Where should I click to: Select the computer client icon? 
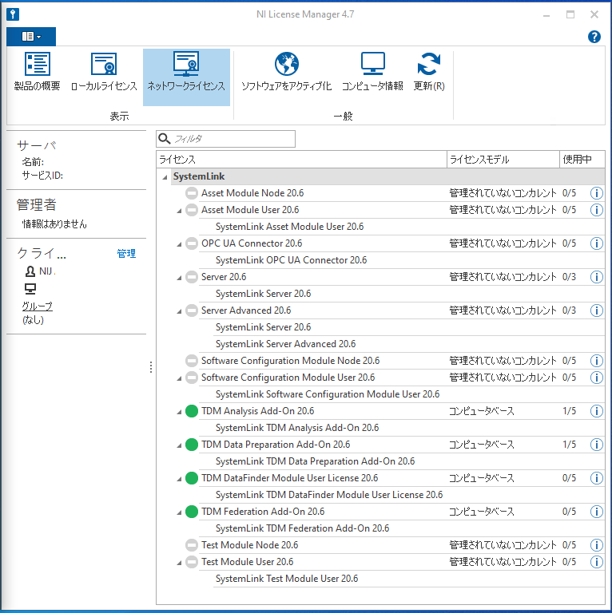[x=30, y=288]
